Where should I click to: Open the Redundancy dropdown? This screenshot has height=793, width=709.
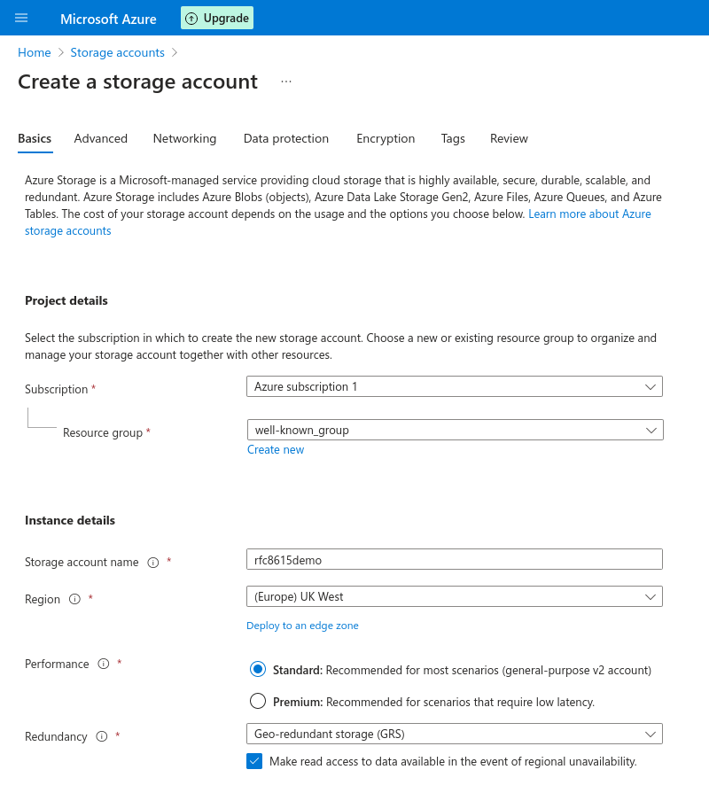pos(455,734)
